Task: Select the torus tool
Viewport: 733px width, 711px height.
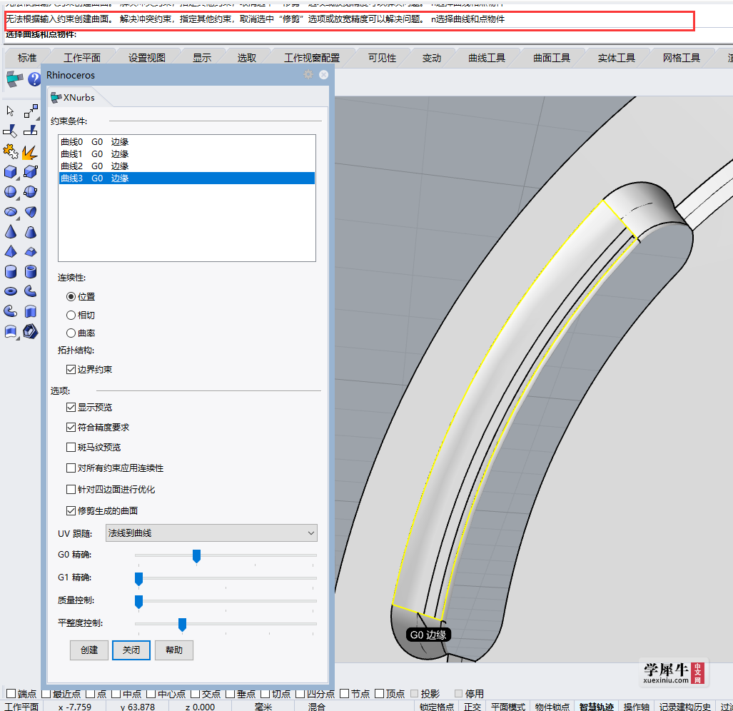Action: point(10,292)
